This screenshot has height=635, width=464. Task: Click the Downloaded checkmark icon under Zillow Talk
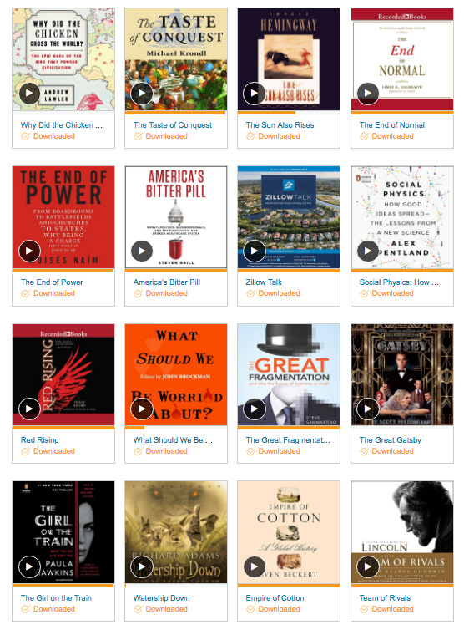tap(251, 293)
